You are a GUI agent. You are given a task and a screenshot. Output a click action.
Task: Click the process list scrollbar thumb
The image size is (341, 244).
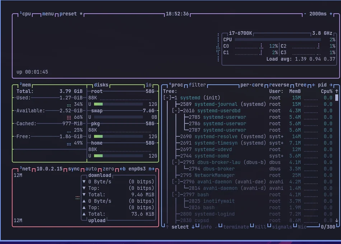[x=337, y=98]
